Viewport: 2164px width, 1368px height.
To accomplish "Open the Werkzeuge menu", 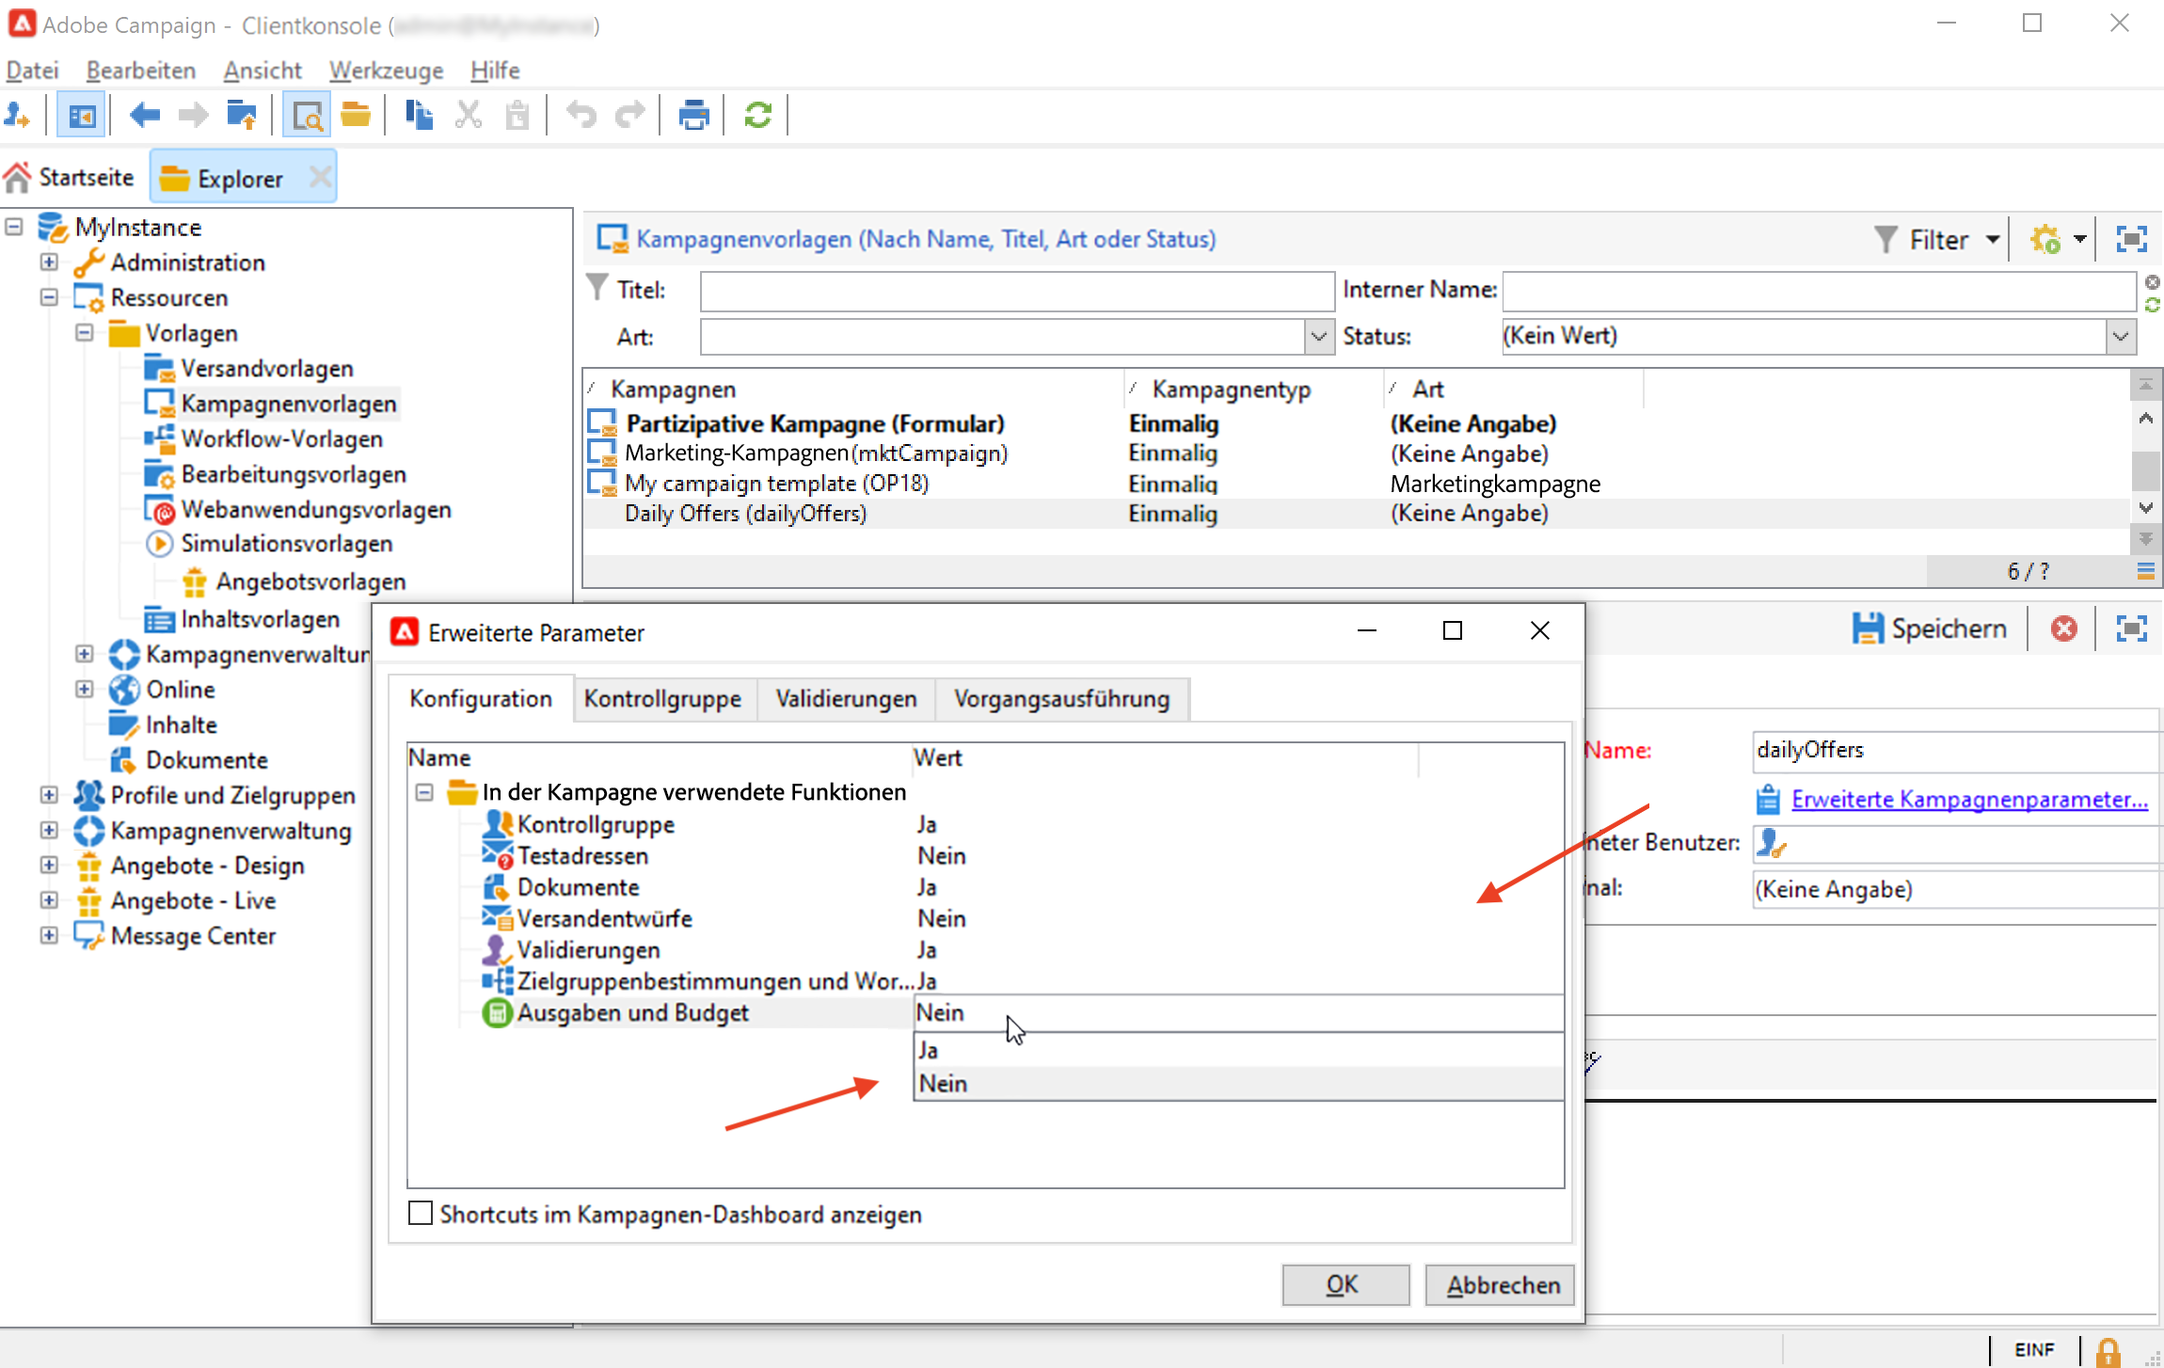I will [386, 71].
